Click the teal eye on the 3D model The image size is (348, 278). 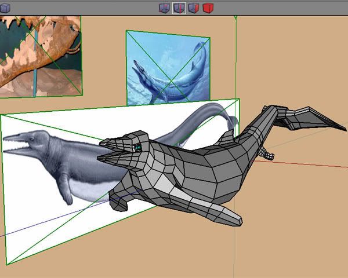139,148
